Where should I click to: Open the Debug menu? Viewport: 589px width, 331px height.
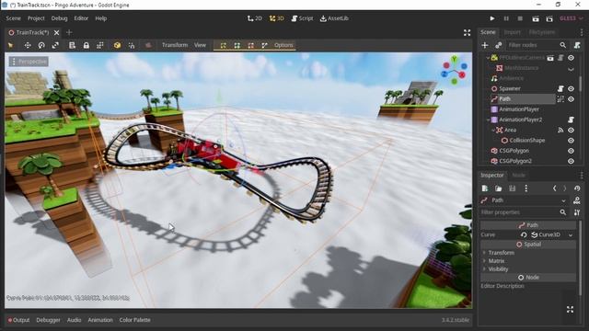coord(59,18)
